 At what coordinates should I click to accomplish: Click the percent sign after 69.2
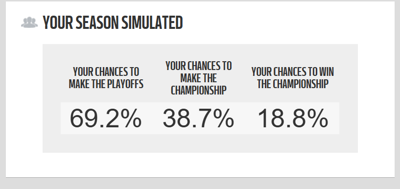tap(131, 118)
